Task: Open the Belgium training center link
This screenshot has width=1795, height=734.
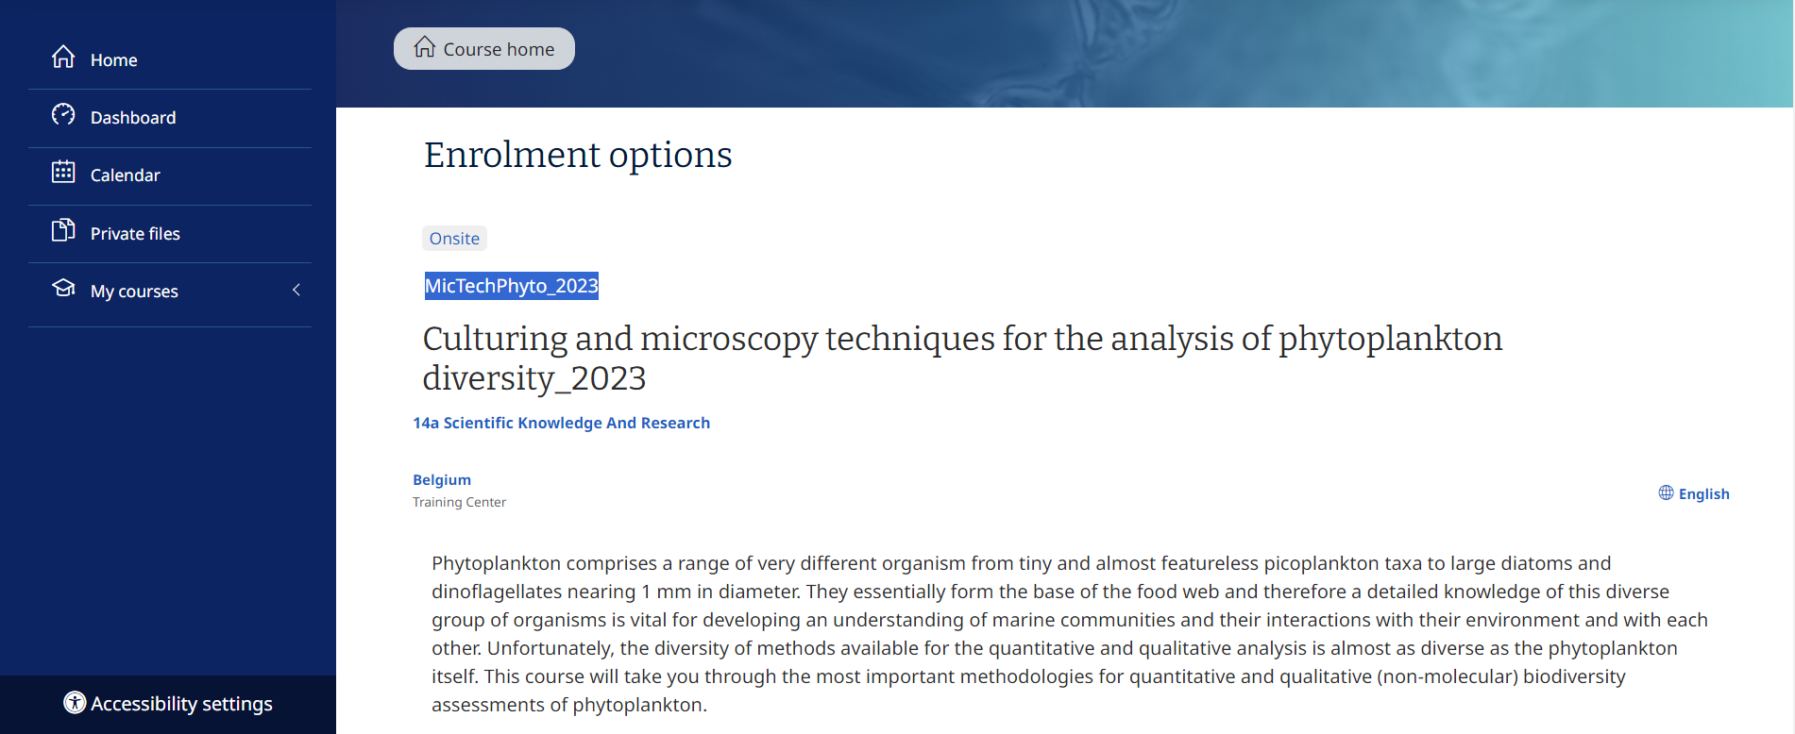Action: [442, 479]
